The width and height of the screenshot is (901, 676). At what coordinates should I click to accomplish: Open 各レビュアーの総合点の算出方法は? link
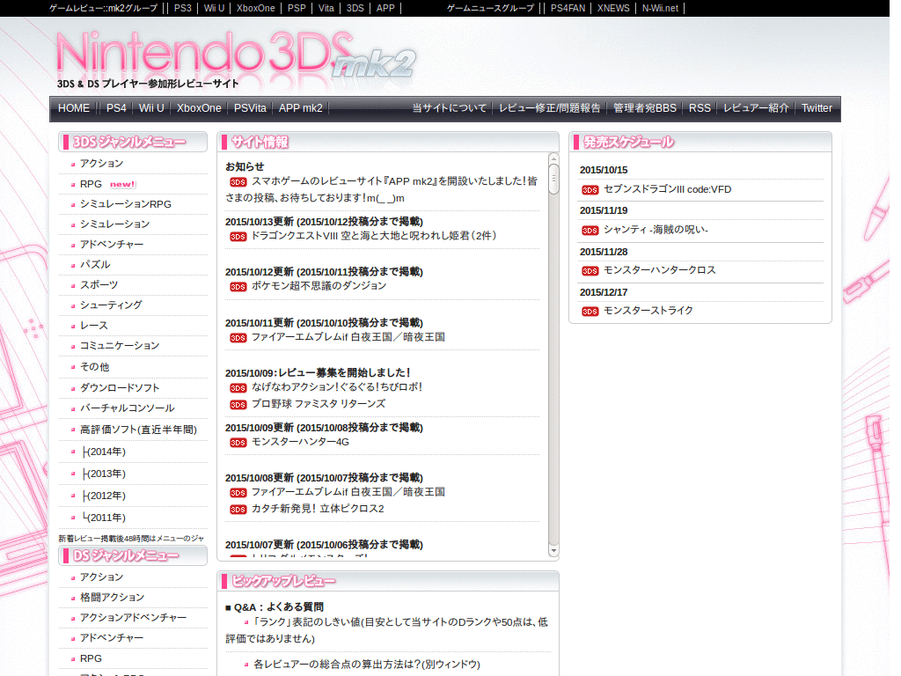pos(367,665)
